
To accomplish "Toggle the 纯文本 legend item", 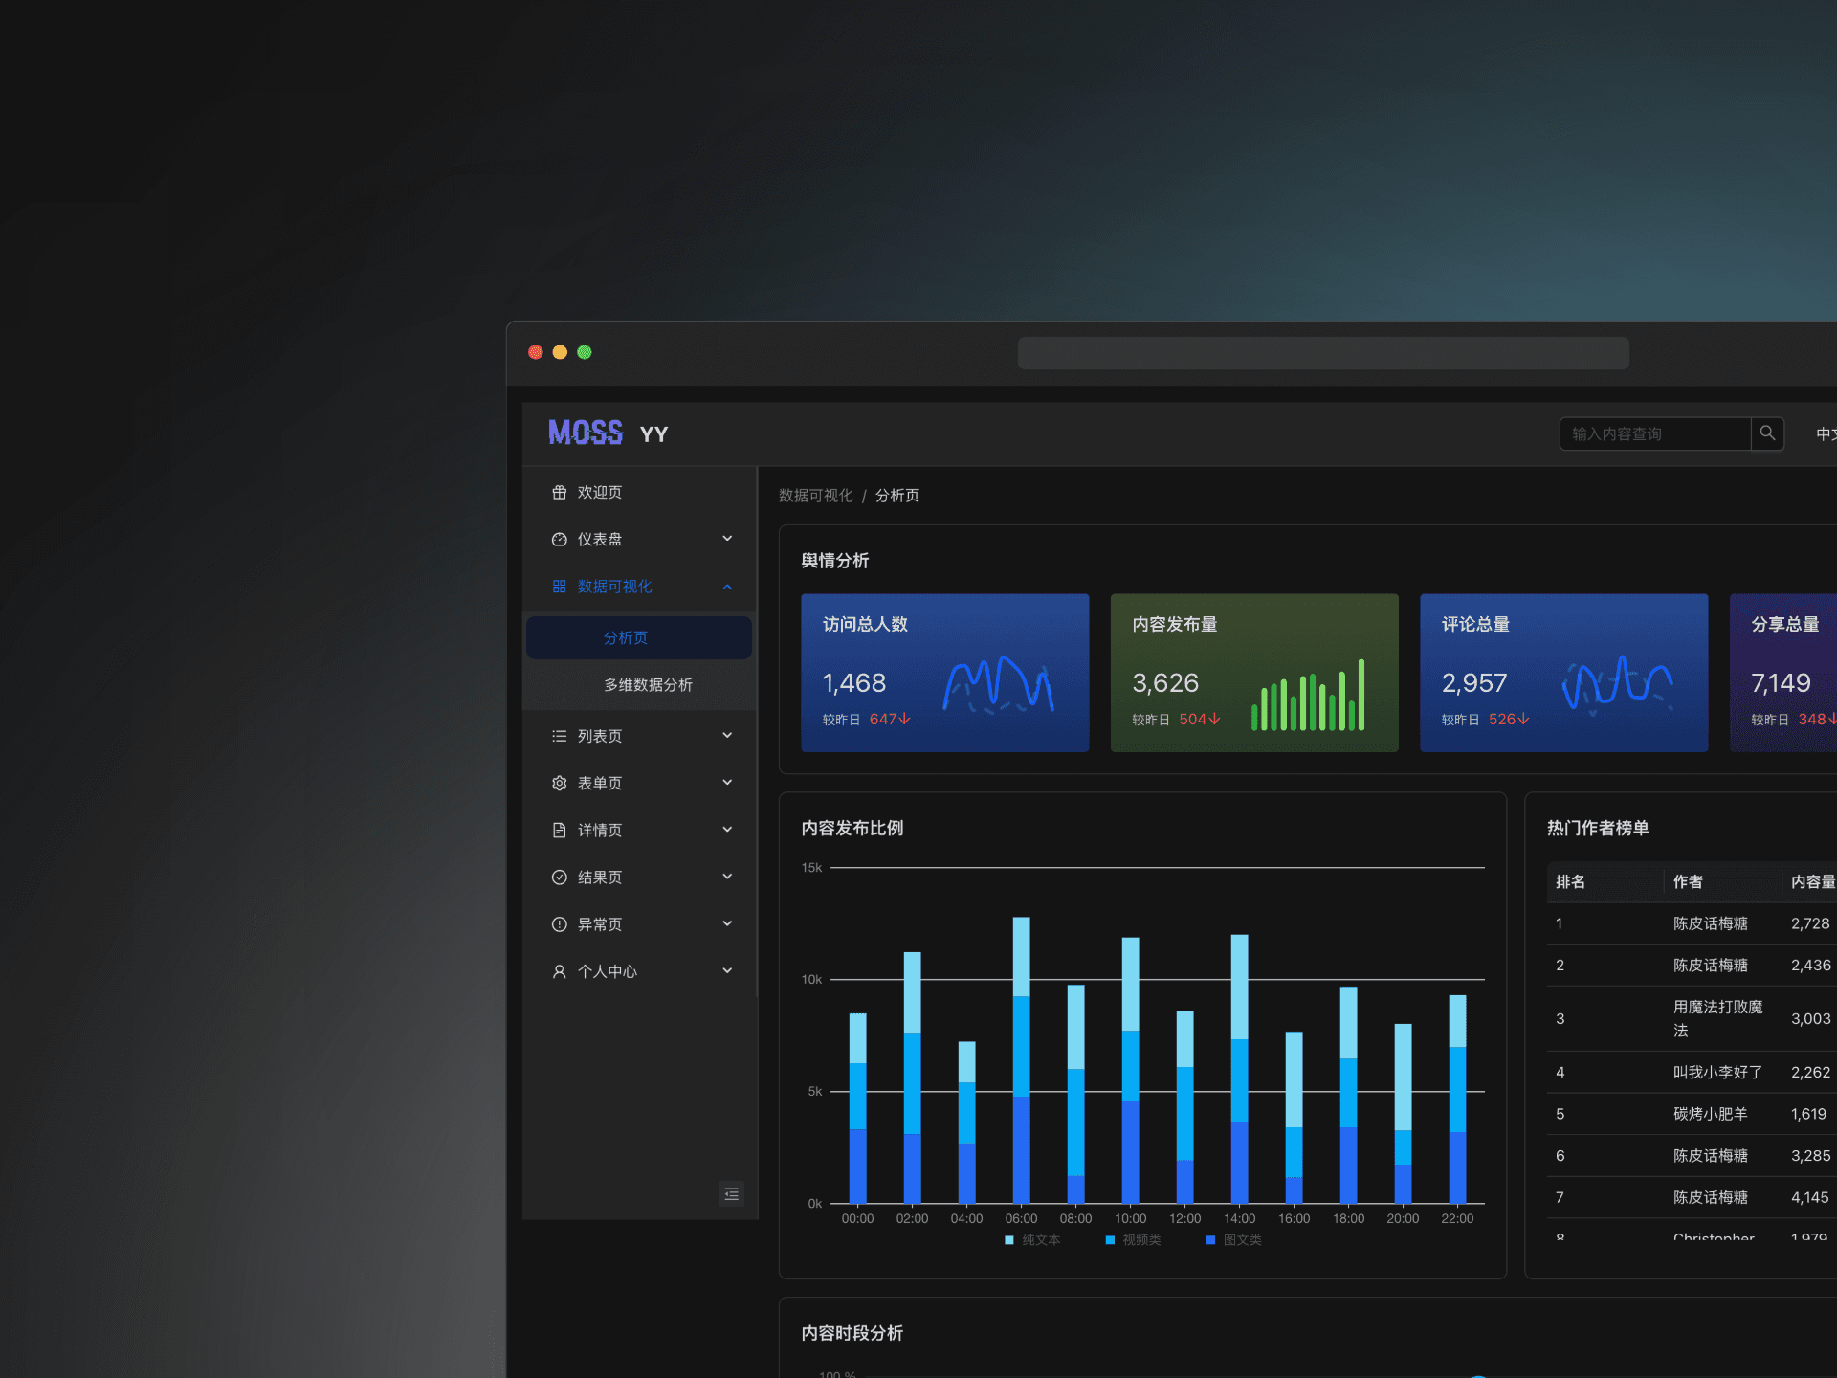I will (1032, 1240).
